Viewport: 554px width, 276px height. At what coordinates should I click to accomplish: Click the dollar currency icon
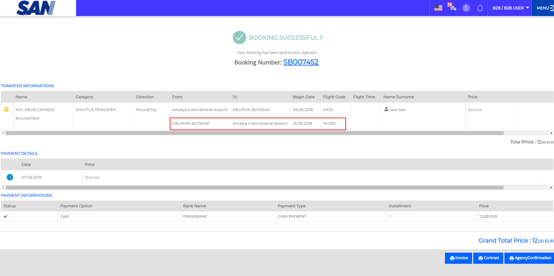[466, 8]
